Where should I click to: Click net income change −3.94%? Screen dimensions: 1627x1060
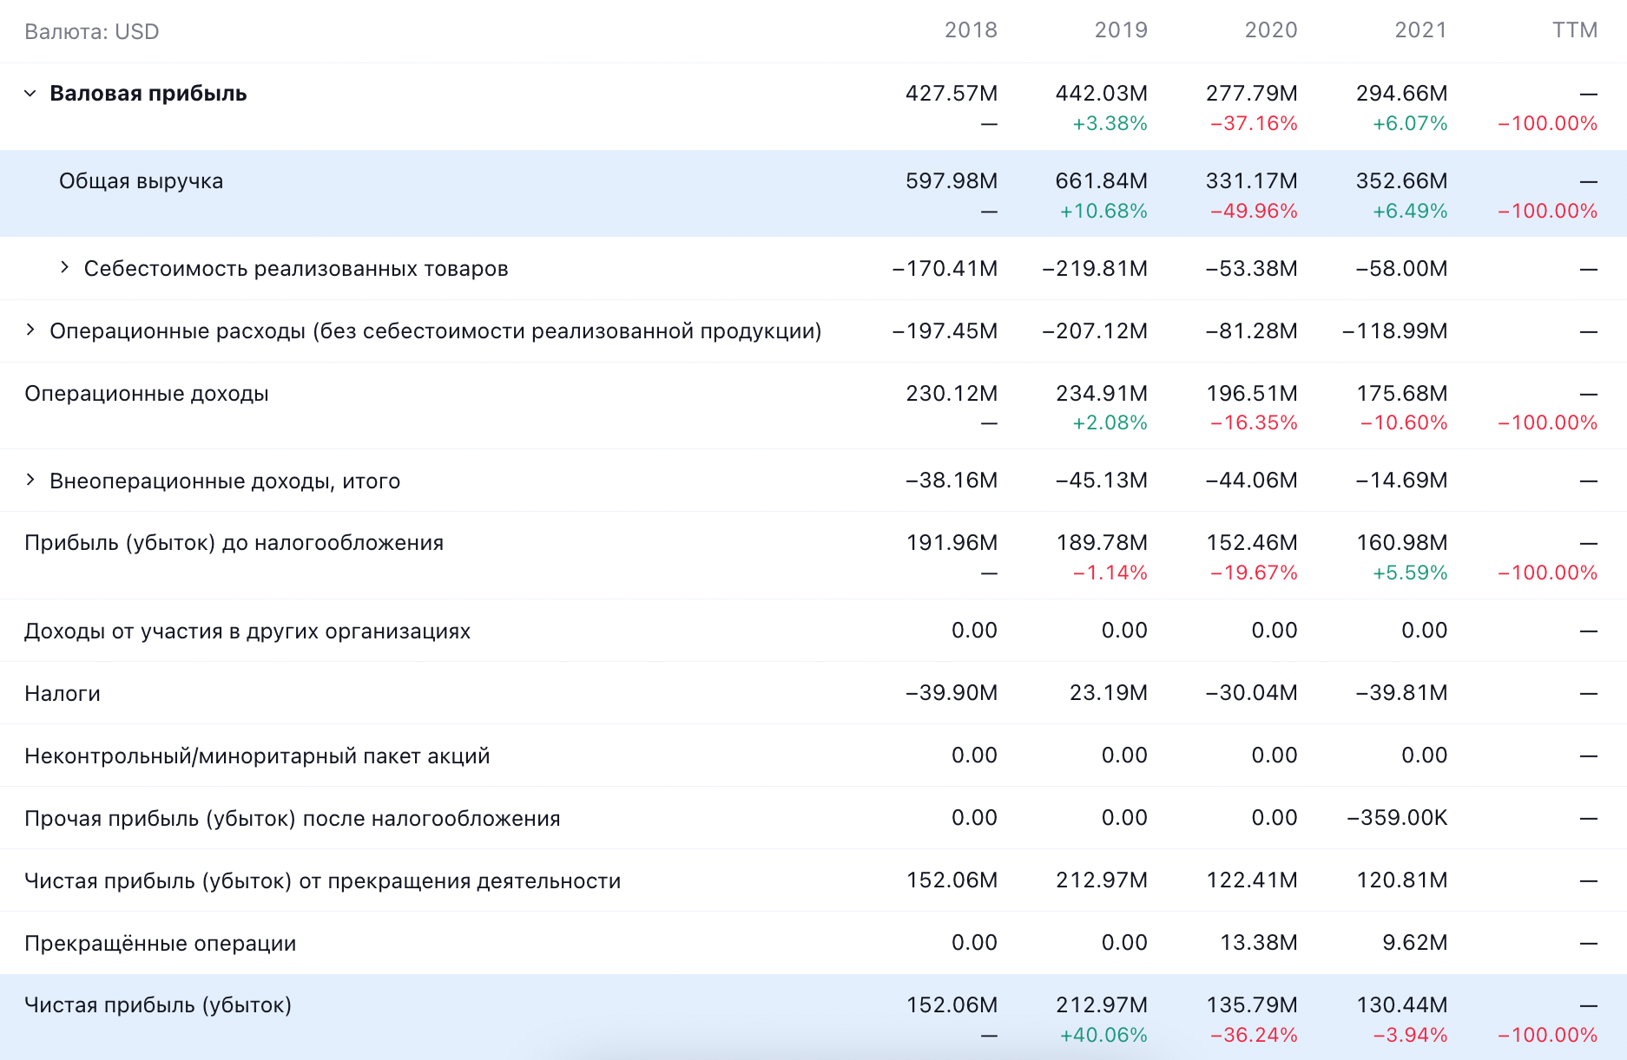[1411, 1035]
